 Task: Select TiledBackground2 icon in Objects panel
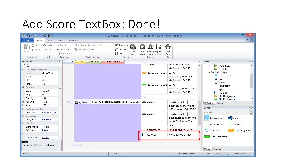(x=207, y=137)
